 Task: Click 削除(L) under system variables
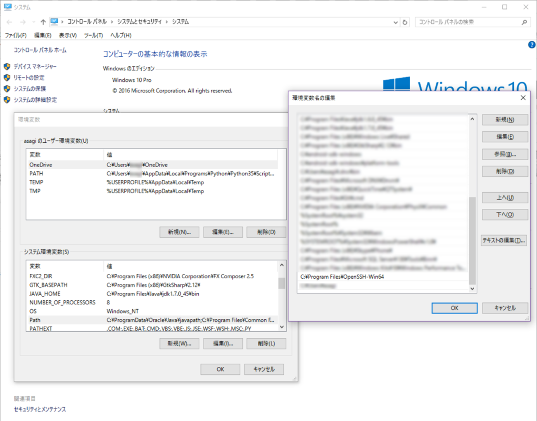point(266,344)
